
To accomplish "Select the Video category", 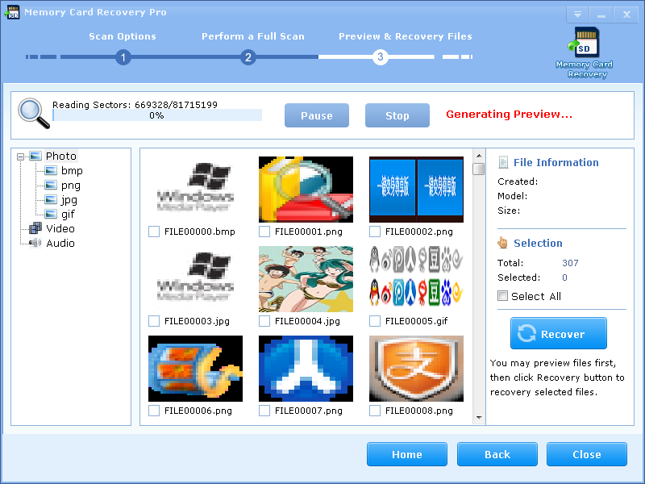I will pyautogui.click(x=60, y=228).
